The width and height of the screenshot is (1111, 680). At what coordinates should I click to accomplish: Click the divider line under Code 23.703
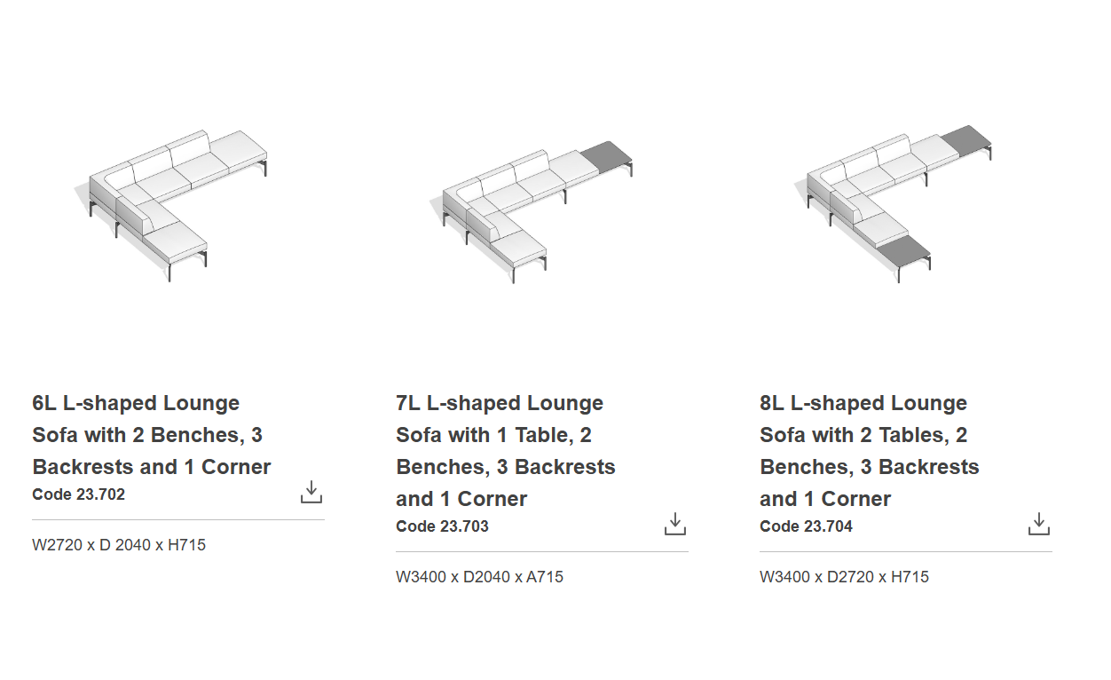(x=542, y=551)
